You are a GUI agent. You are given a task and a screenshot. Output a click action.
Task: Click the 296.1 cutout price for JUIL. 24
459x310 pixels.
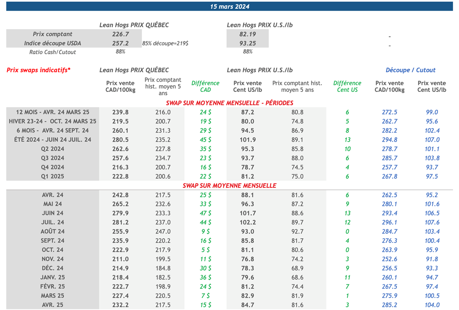click(389, 222)
